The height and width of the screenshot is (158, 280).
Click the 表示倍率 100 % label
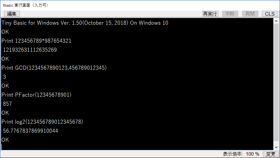(241, 154)
